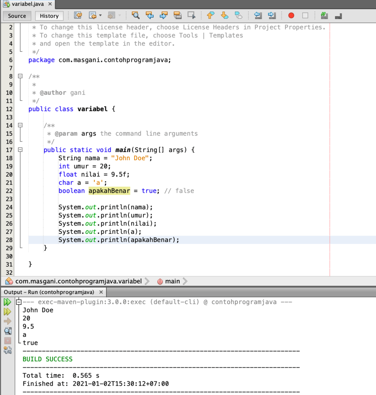Image resolution: width=376 pixels, height=395 pixels.
Task: Click the @author tag in the Javadoc
Action: click(53, 93)
